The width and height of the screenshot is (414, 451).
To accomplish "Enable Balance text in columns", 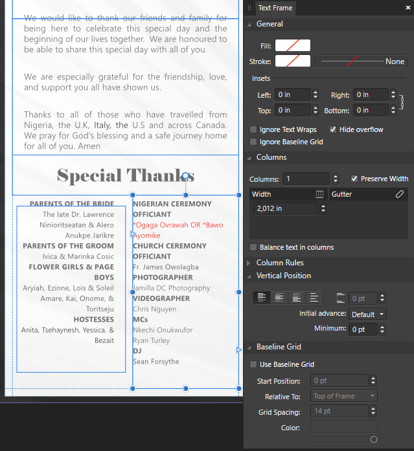I will tap(253, 247).
